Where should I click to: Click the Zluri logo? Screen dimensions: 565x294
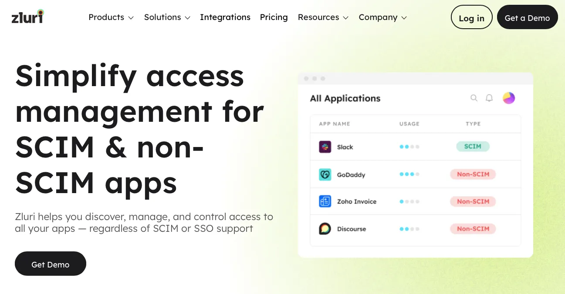(x=28, y=16)
